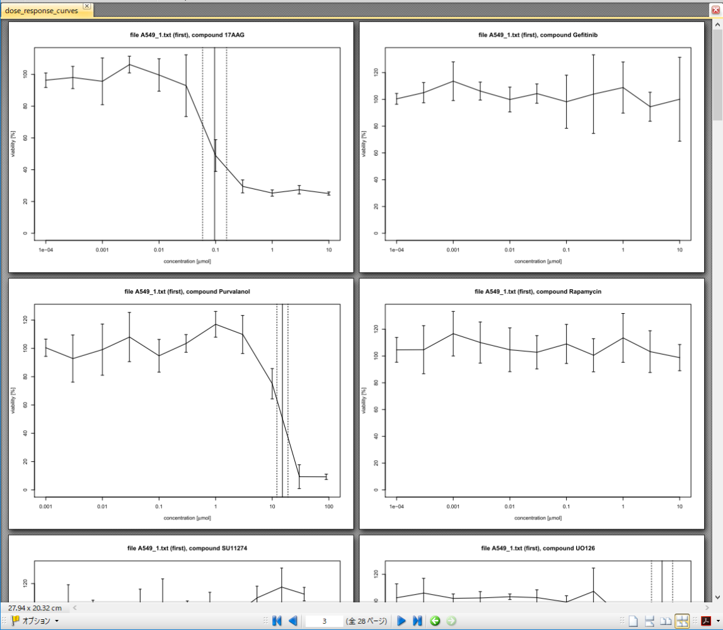Open dropdown arrow next to Adobe icon

[x=717, y=621]
